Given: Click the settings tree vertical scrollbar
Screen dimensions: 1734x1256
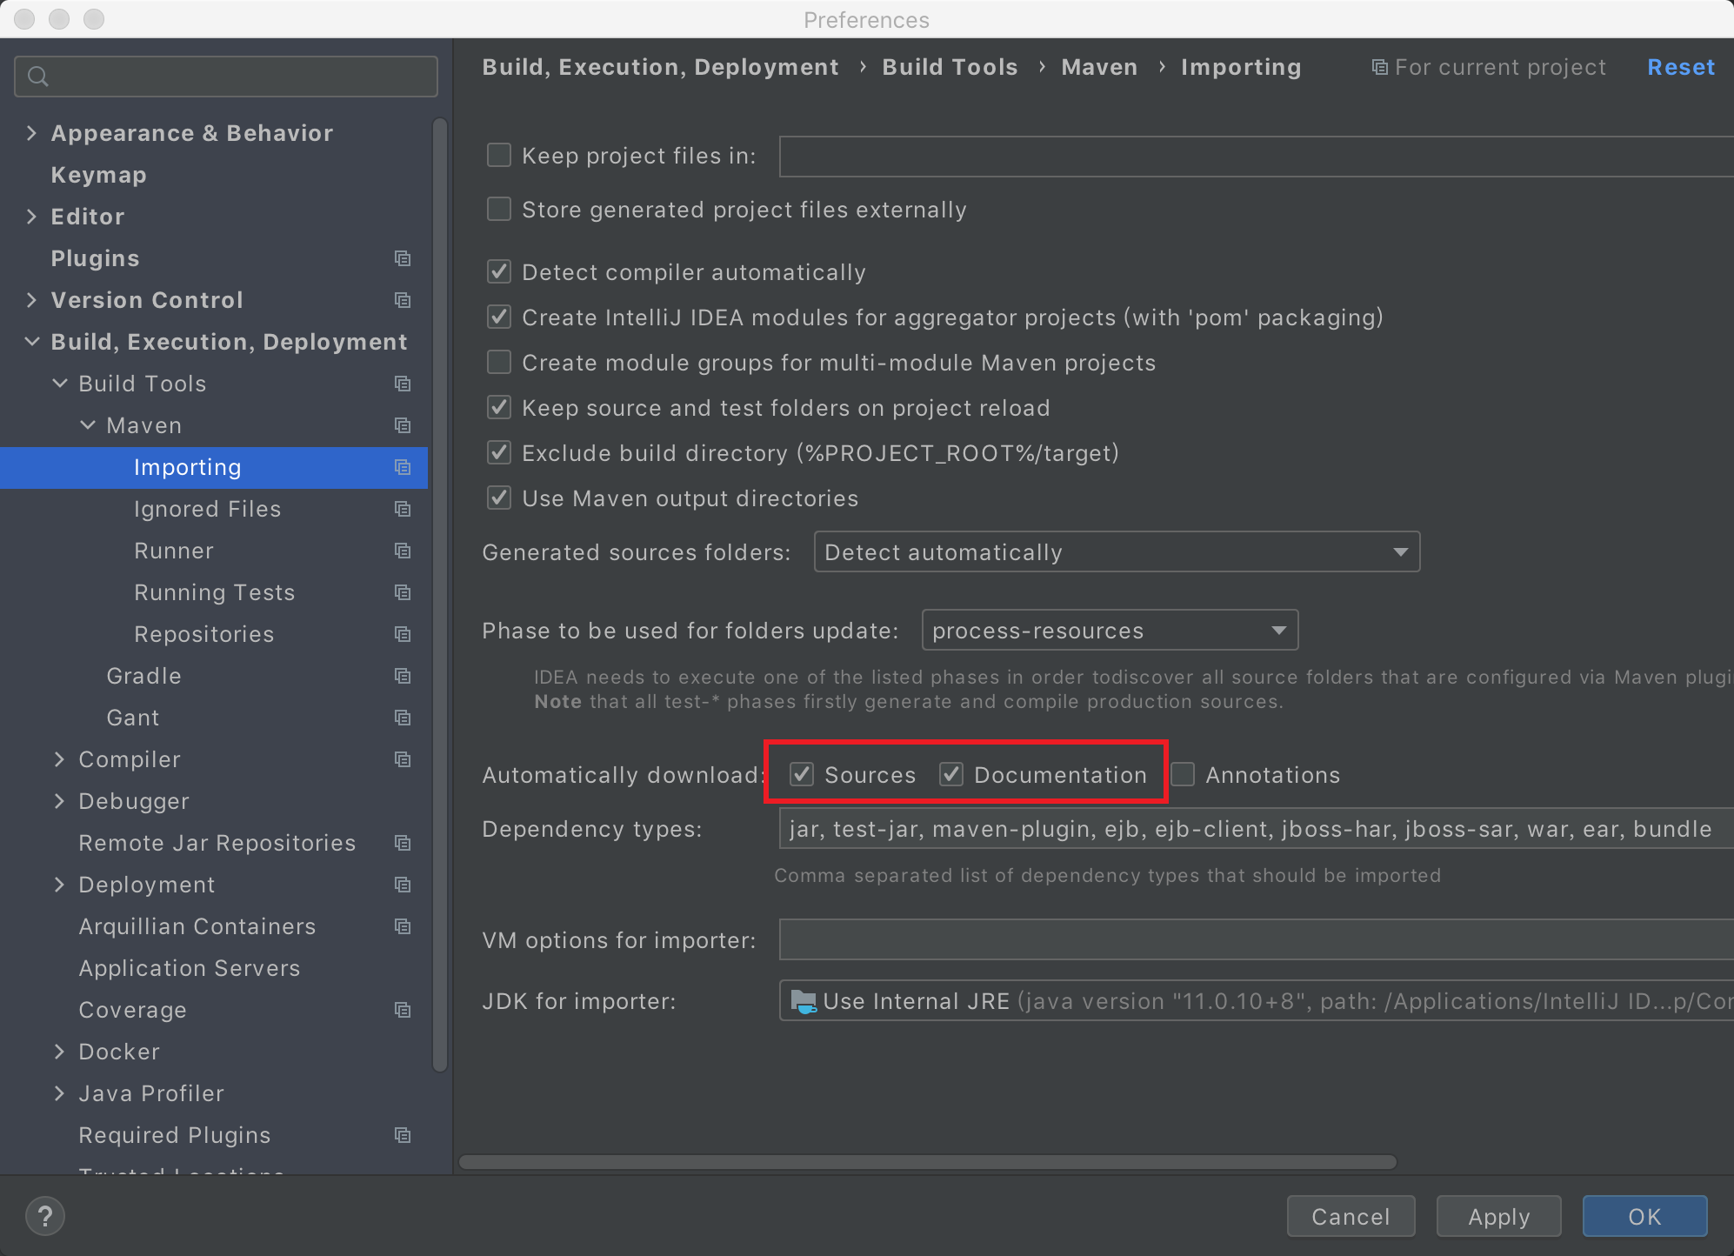Looking at the screenshot, I should (440, 595).
